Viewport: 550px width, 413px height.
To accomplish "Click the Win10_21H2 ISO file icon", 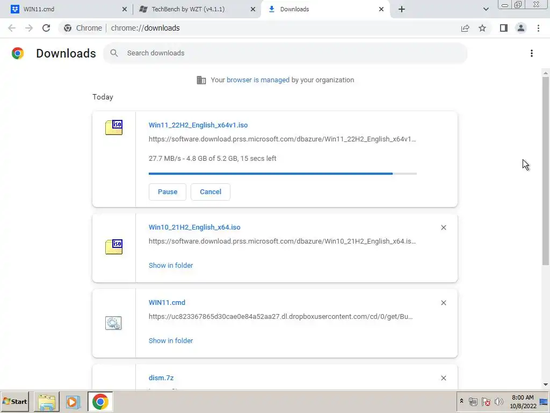I will pos(114,247).
